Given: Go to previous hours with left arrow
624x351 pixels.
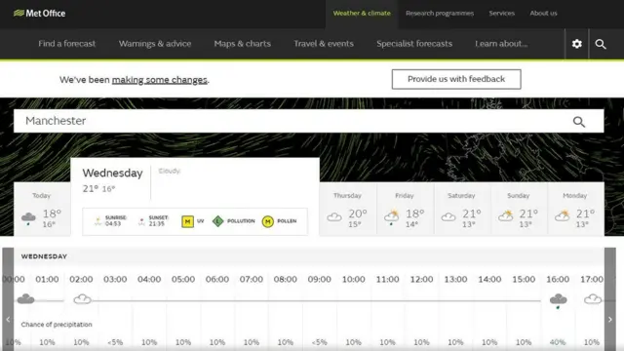Looking at the screenshot, I should pyautogui.click(x=8, y=319).
